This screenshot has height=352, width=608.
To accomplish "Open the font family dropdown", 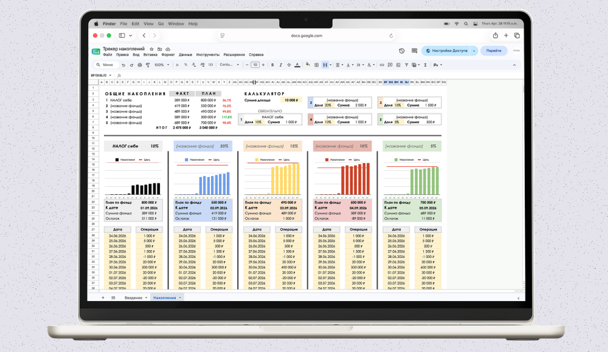I will tap(230, 65).
